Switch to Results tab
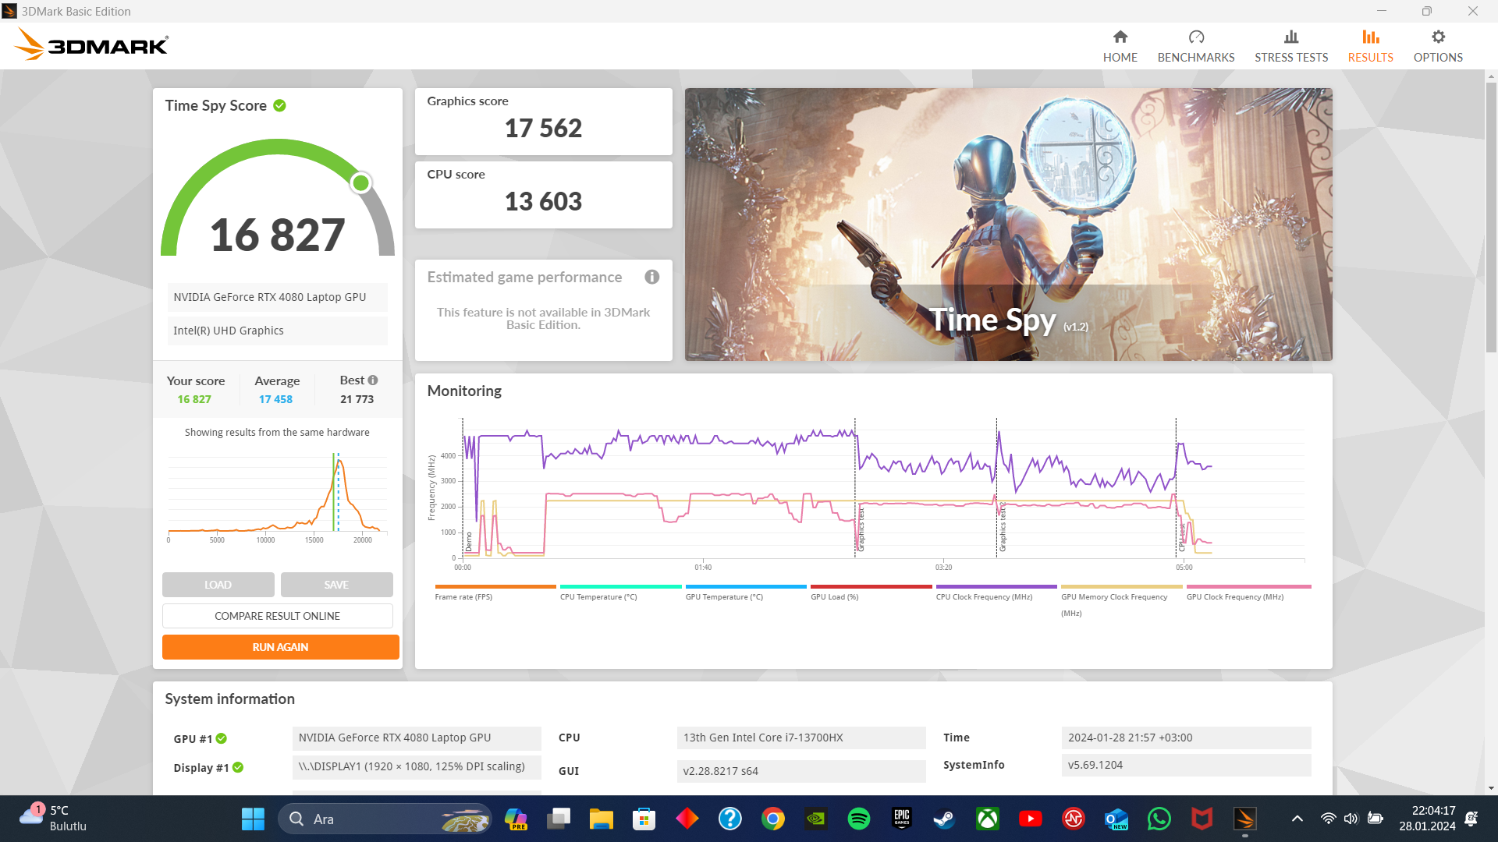This screenshot has width=1498, height=842. pos(1369,46)
